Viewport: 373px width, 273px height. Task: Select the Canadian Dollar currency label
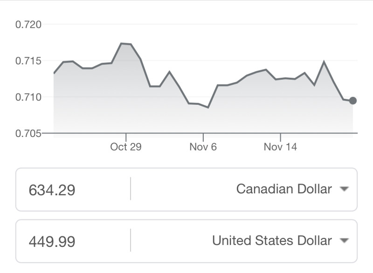[x=284, y=189]
